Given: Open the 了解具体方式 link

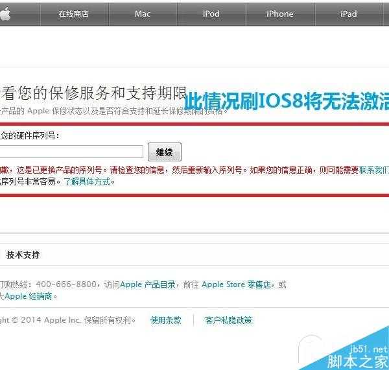Looking at the screenshot, I should point(88,181).
